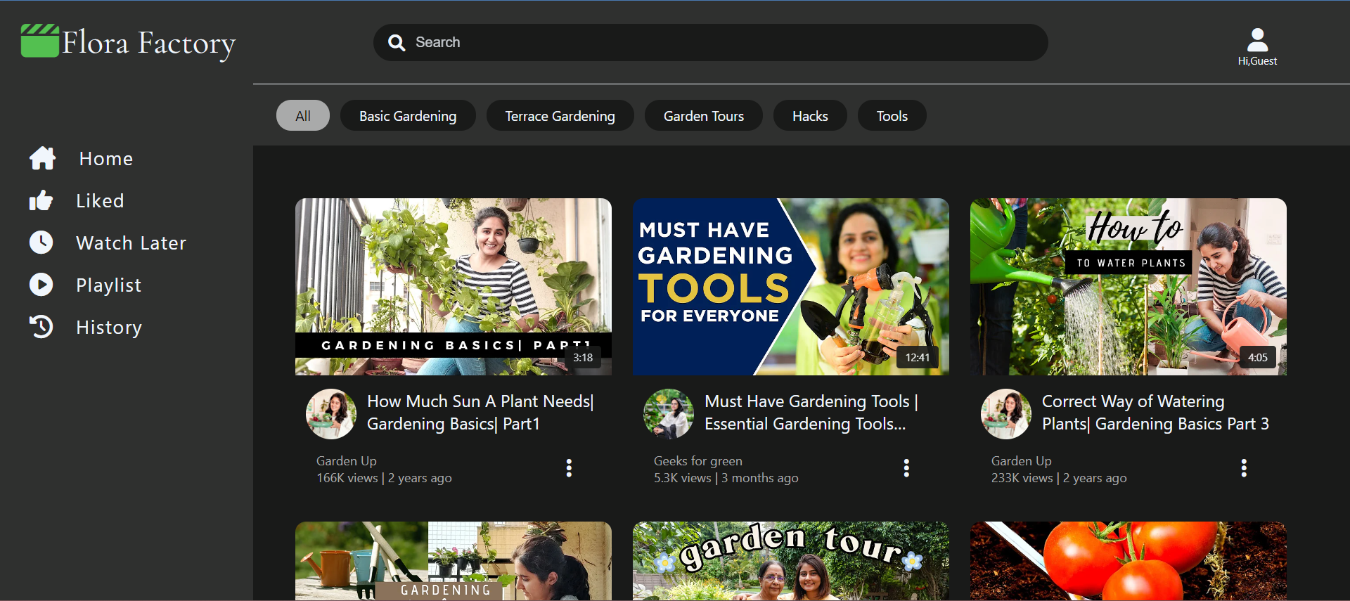Click '5.3K views | 3 months ago' text
The width and height of the screenshot is (1350, 601).
coord(726,478)
